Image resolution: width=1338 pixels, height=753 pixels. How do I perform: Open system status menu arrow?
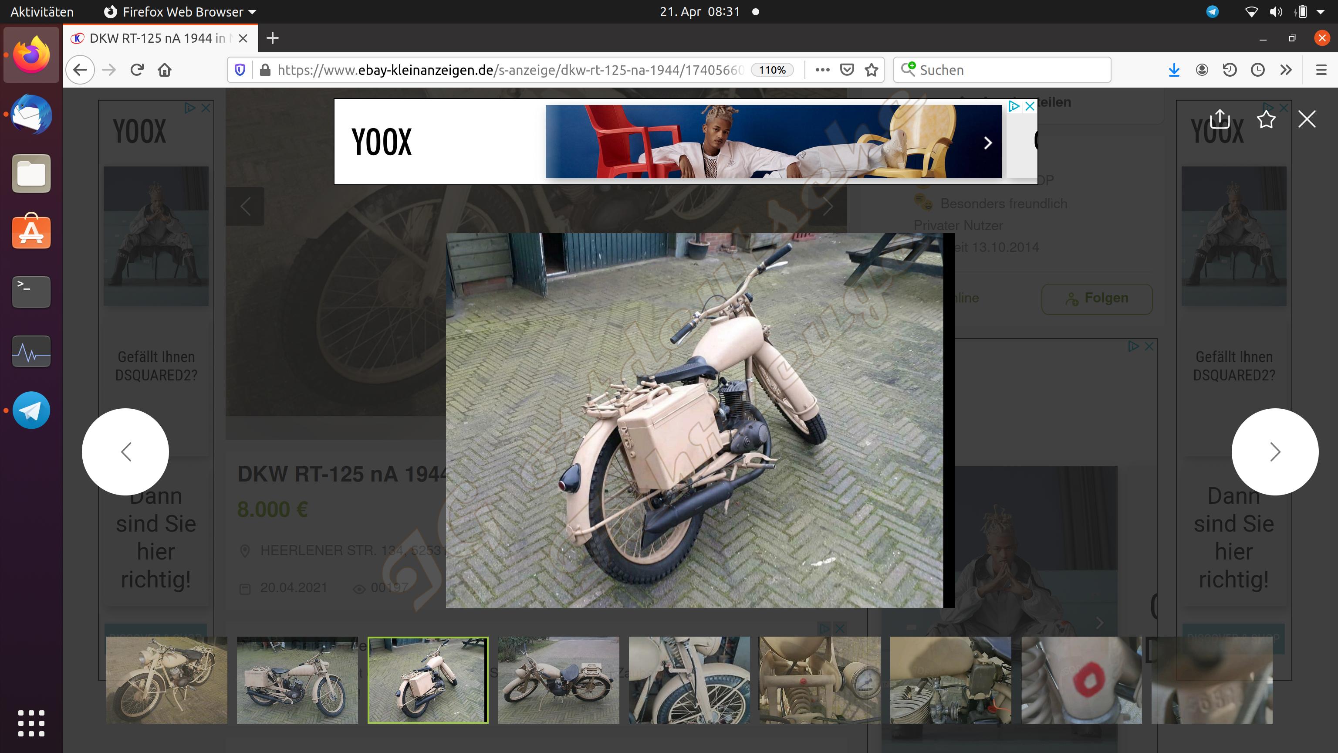pos(1320,11)
